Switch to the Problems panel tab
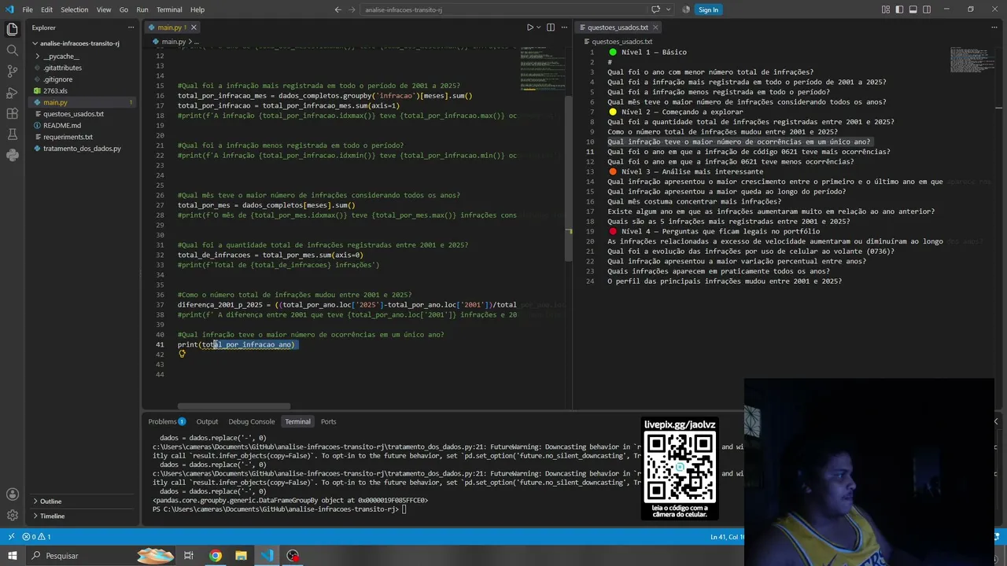1007x566 pixels. (167, 421)
